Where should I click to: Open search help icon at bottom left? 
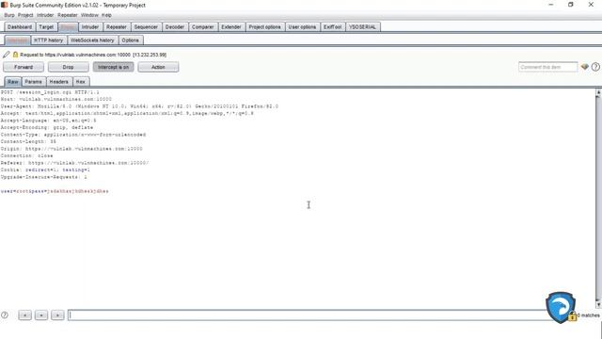click(x=5, y=315)
